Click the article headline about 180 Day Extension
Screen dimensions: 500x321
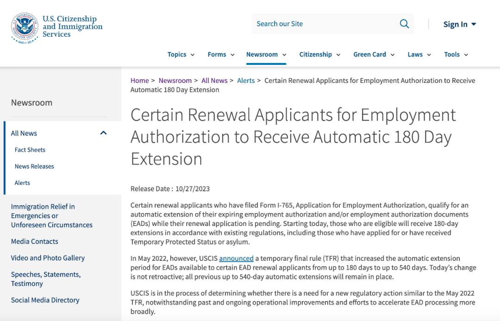tap(293, 137)
